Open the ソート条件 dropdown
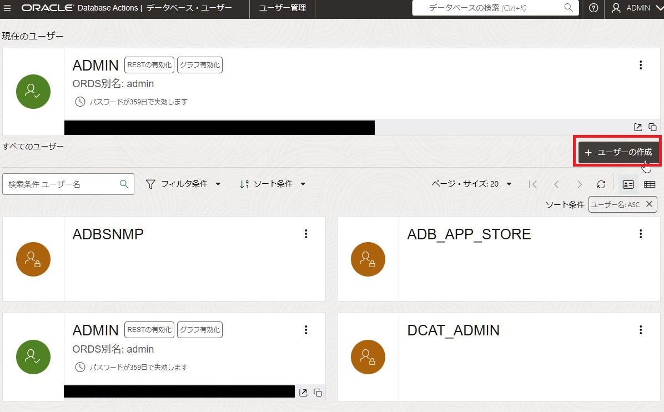 click(273, 184)
